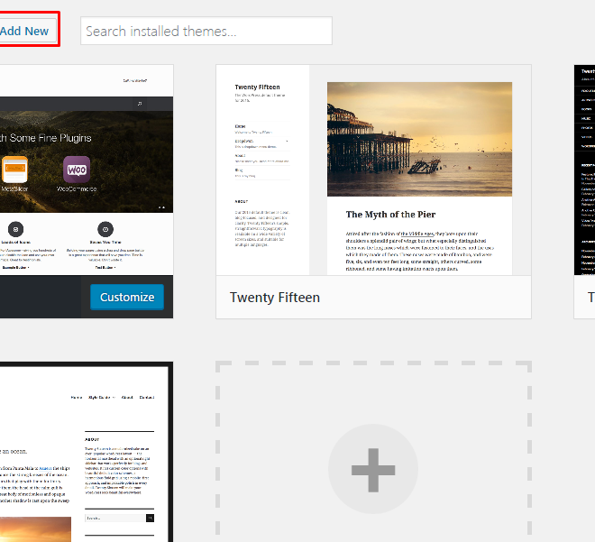Open the active theme preview with plugins
Image resolution: width=595 pixels, height=542 pixels.
coord(87,170)
